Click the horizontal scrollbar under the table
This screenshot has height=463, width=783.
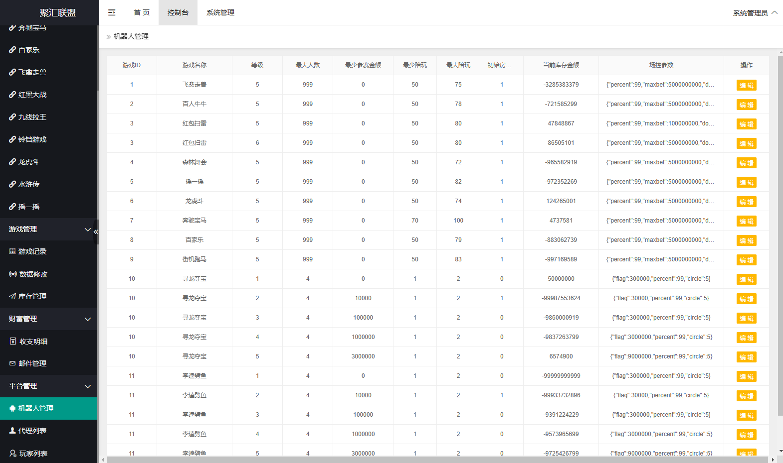(437, 460)
